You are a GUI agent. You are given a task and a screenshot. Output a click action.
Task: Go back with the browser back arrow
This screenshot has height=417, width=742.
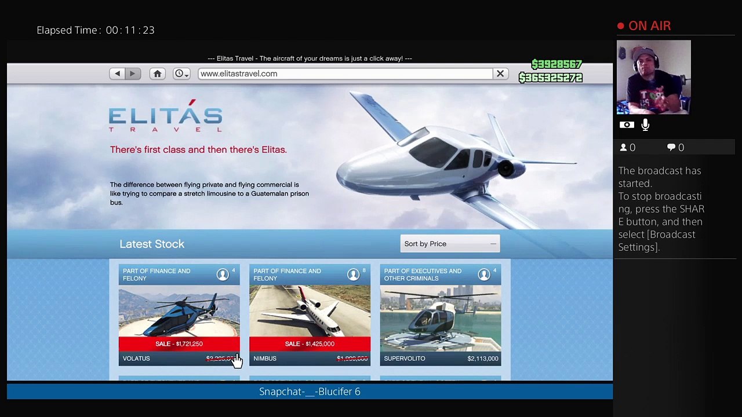tap(118, 74)
